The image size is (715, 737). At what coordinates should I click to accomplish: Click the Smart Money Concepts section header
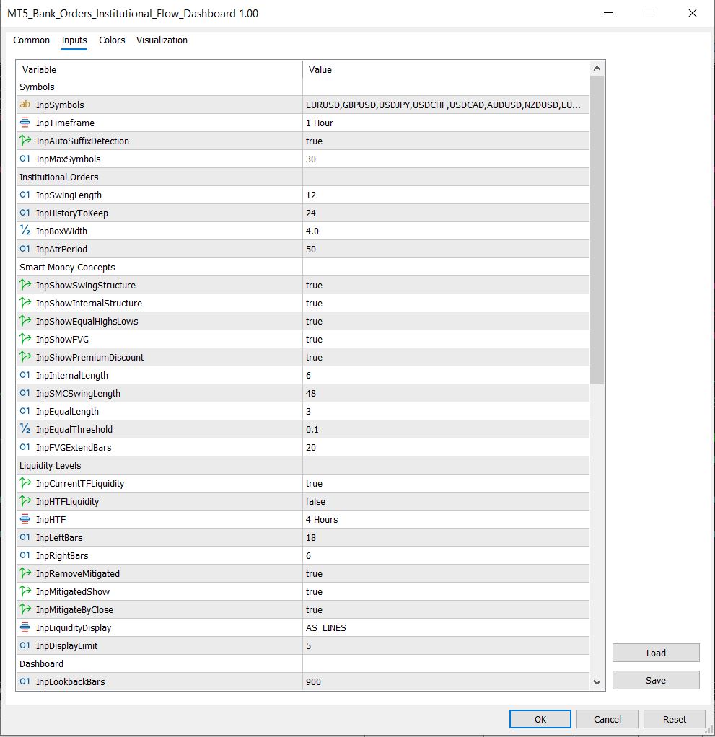tap(67, 267)
